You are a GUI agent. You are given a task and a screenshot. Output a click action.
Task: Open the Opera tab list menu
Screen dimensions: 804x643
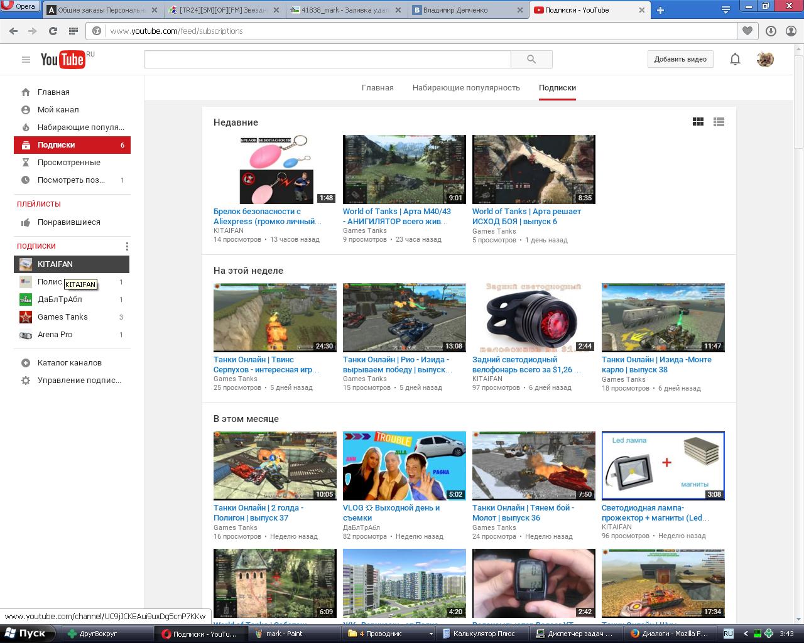point(725,10)
